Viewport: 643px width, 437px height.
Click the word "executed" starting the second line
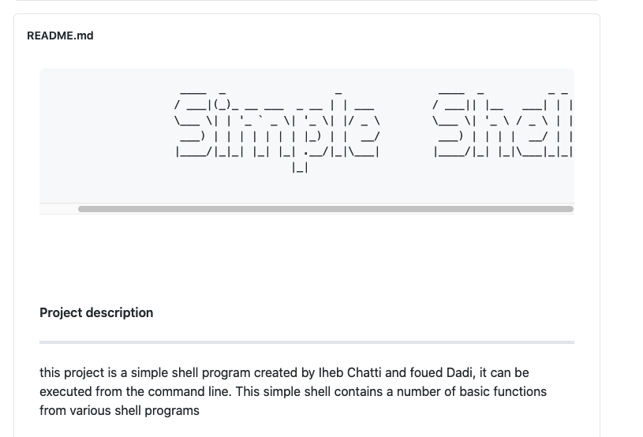(x=65, y=391)
